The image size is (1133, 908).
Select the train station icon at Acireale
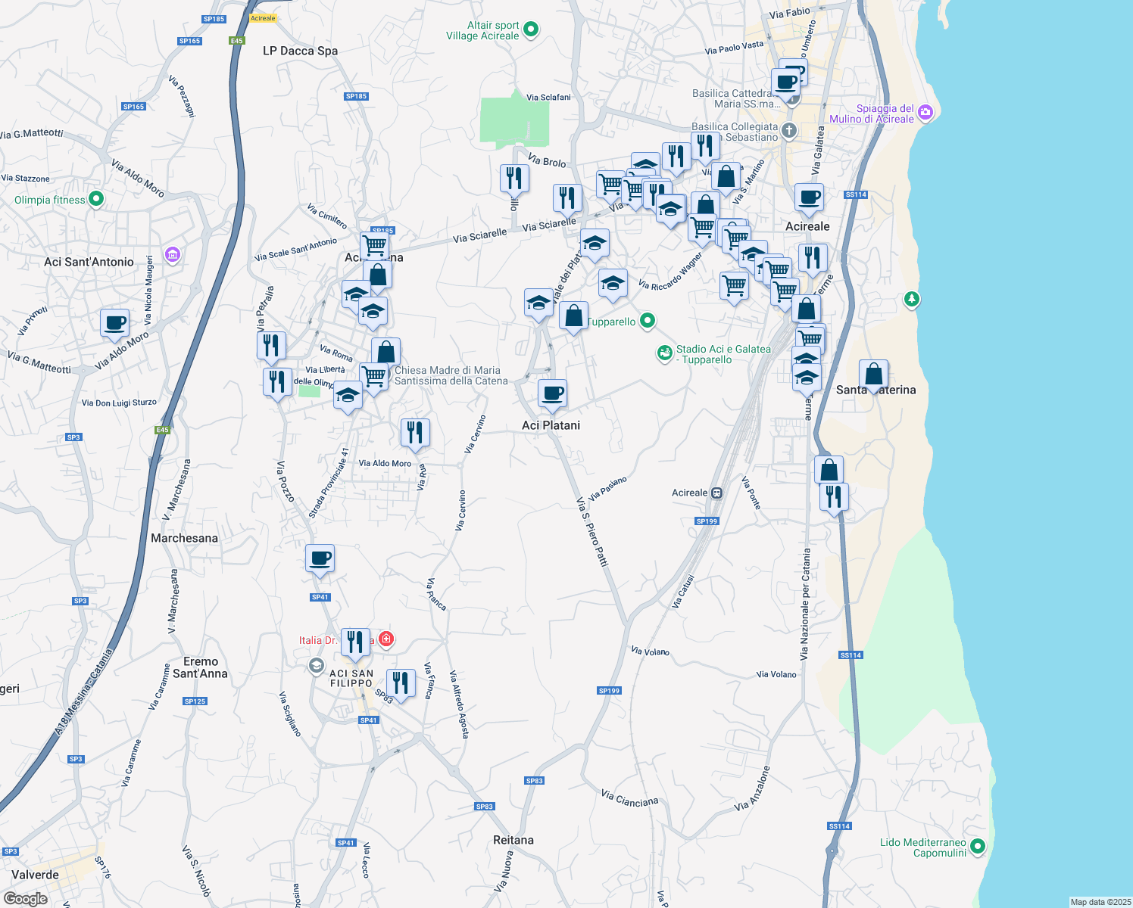717,493
